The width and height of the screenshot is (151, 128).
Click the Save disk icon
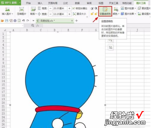tap(7, 21)
